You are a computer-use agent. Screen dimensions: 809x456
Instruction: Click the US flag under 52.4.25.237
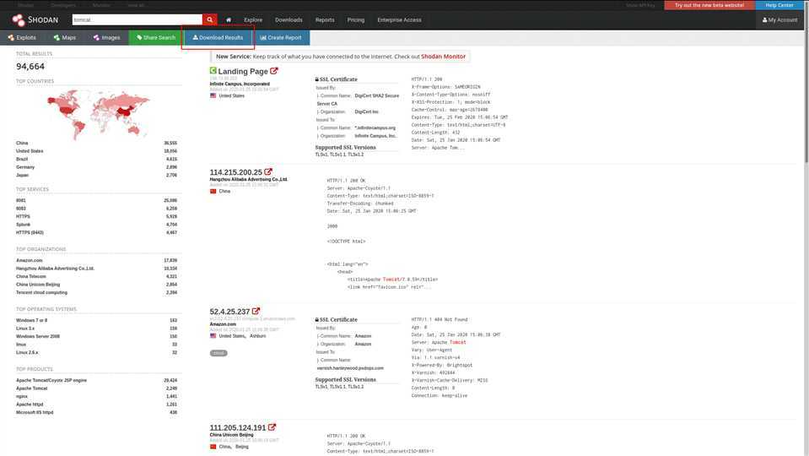coord(213,336)
